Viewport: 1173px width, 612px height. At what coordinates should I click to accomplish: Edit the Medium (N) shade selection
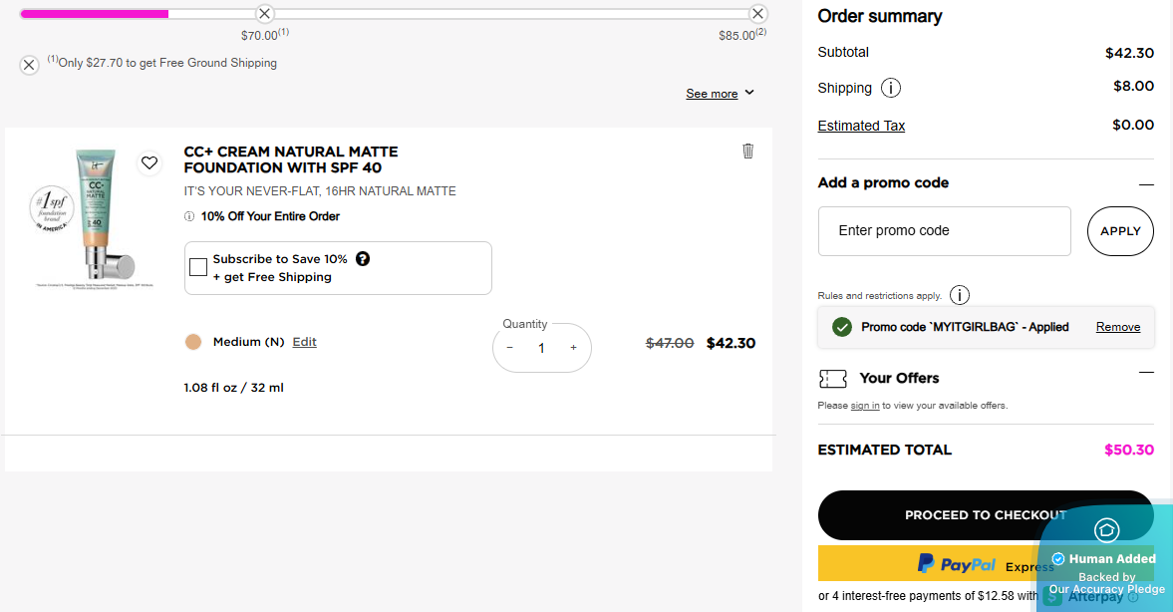tap(304, 342)
